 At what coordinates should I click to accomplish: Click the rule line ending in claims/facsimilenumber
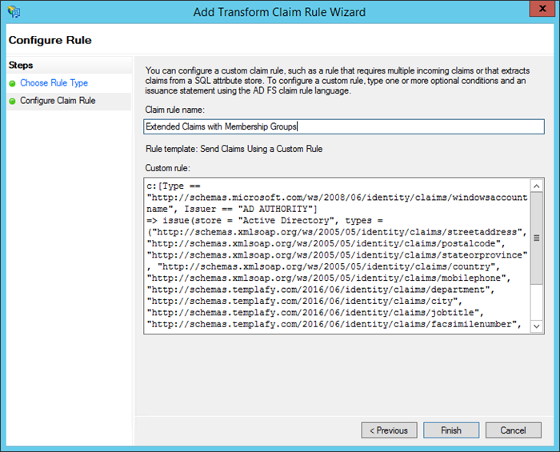point(334,324)
